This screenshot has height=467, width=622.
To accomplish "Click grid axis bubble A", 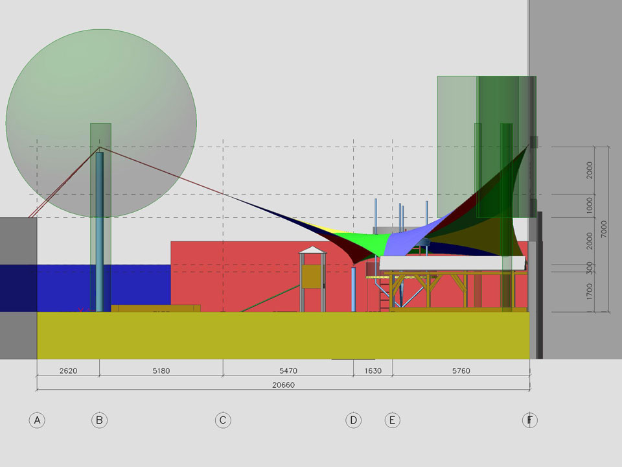I will pyautogui.click(x=37, y=420).
